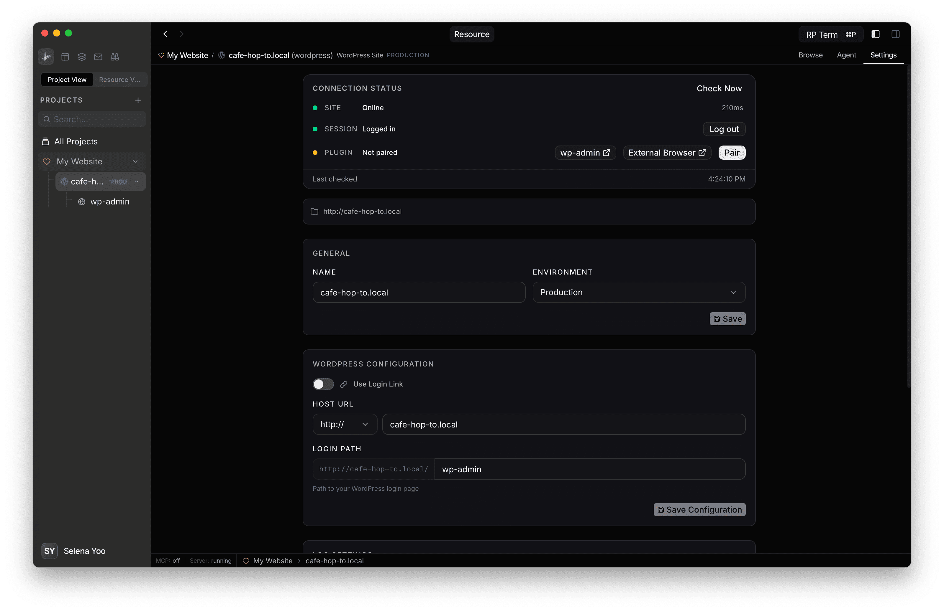
Task: Toggle the right split-view panel icon
Action: (896, 34)
